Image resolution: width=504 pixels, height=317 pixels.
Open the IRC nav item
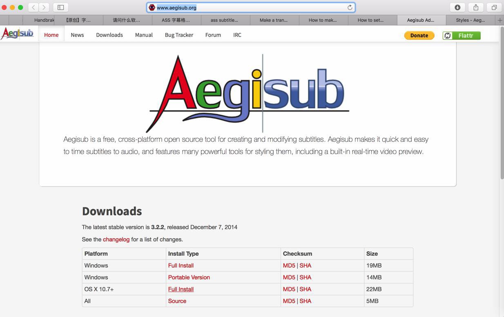(x=237, y=35)
